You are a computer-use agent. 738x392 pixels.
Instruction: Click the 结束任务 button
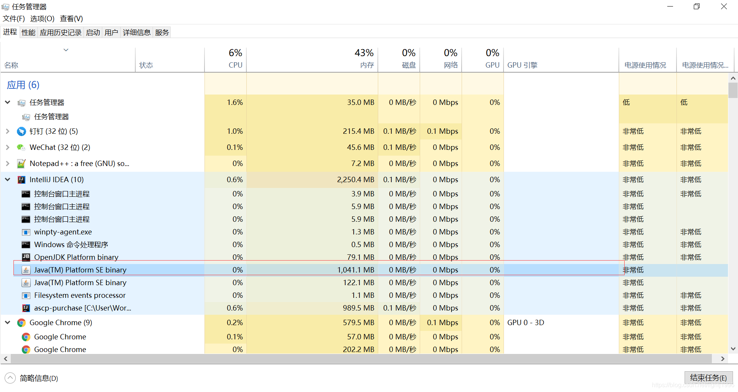pos(709,378)
